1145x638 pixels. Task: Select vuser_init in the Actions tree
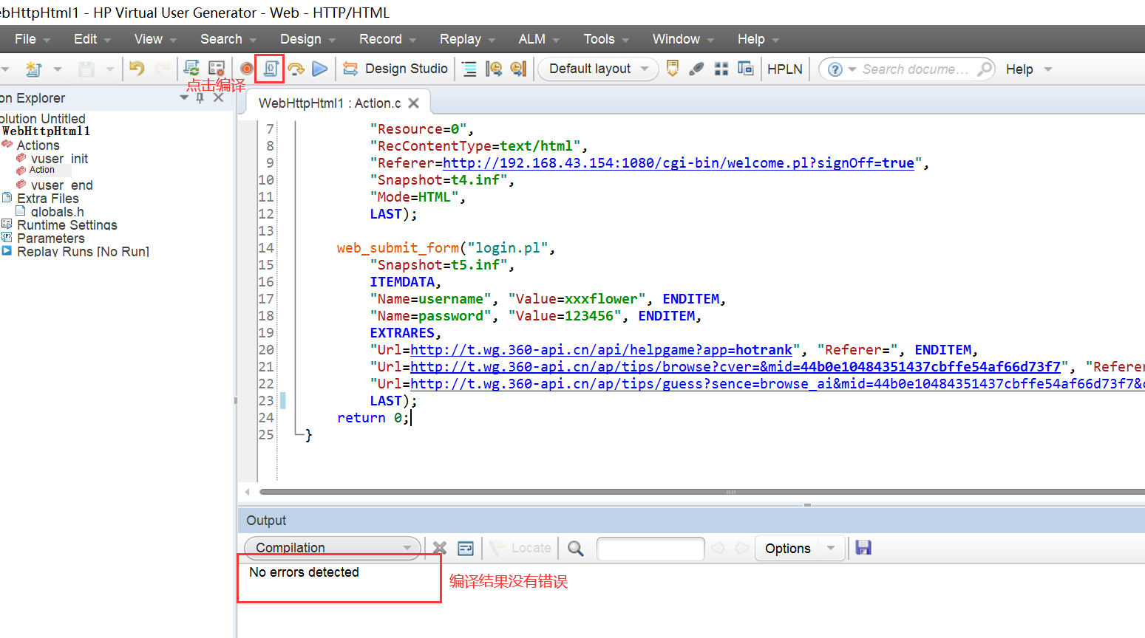[59, 159]
